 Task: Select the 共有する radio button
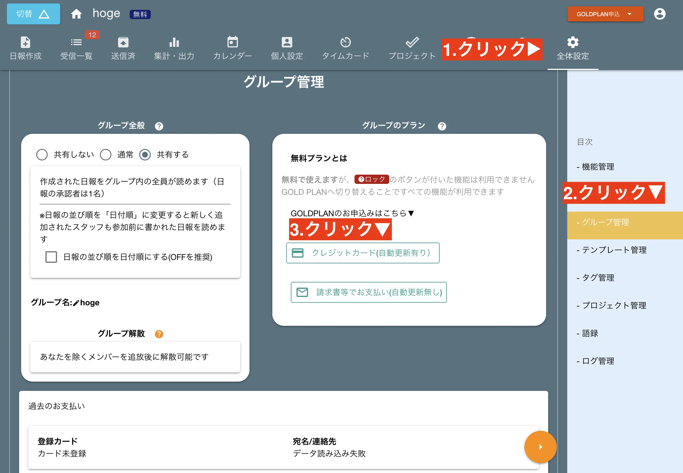point(145,154)
